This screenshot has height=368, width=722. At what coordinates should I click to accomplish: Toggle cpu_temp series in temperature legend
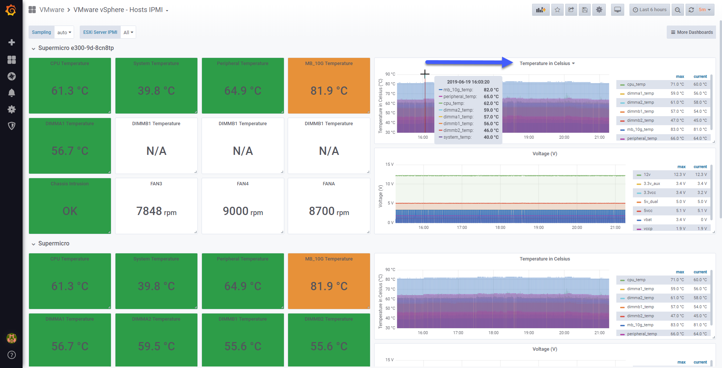[x=636, y=84]
